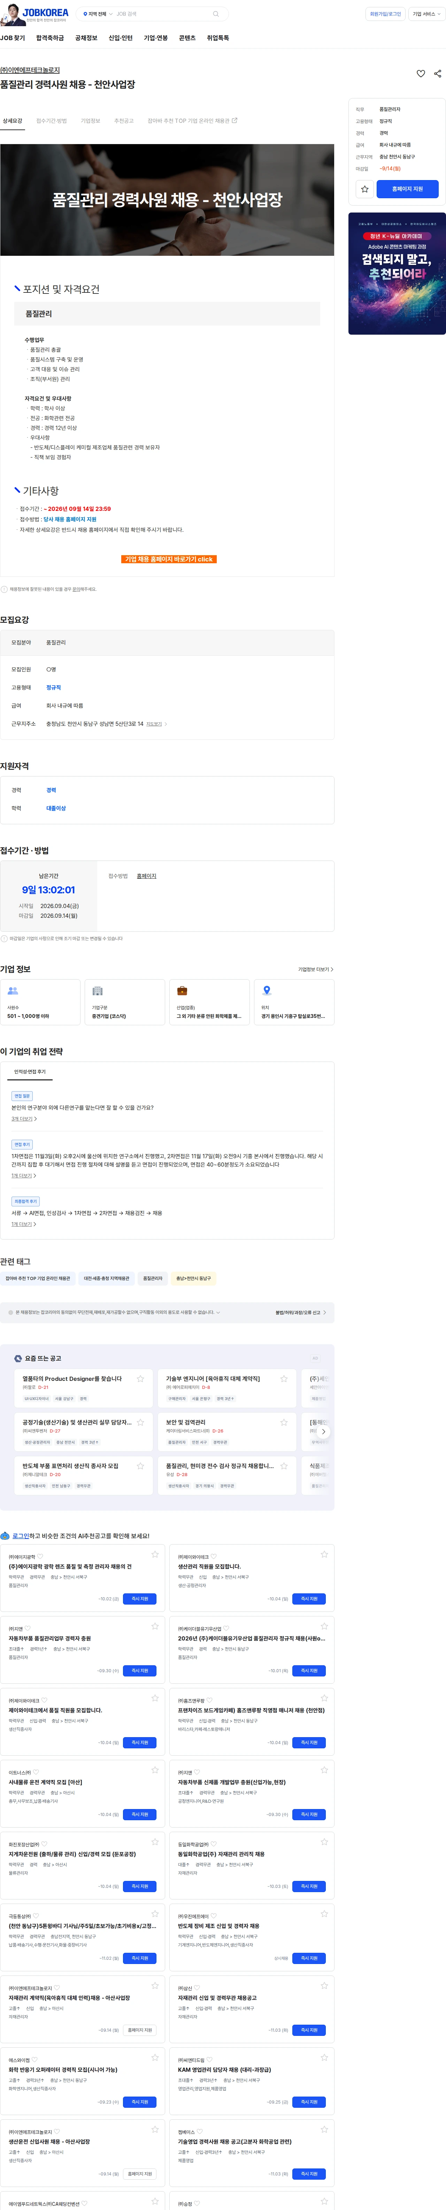Star the 반도체 부품 표면처리 posting
Image resolution: width=446 pixels, height=2210 pixels.
tap(140, 1466)
